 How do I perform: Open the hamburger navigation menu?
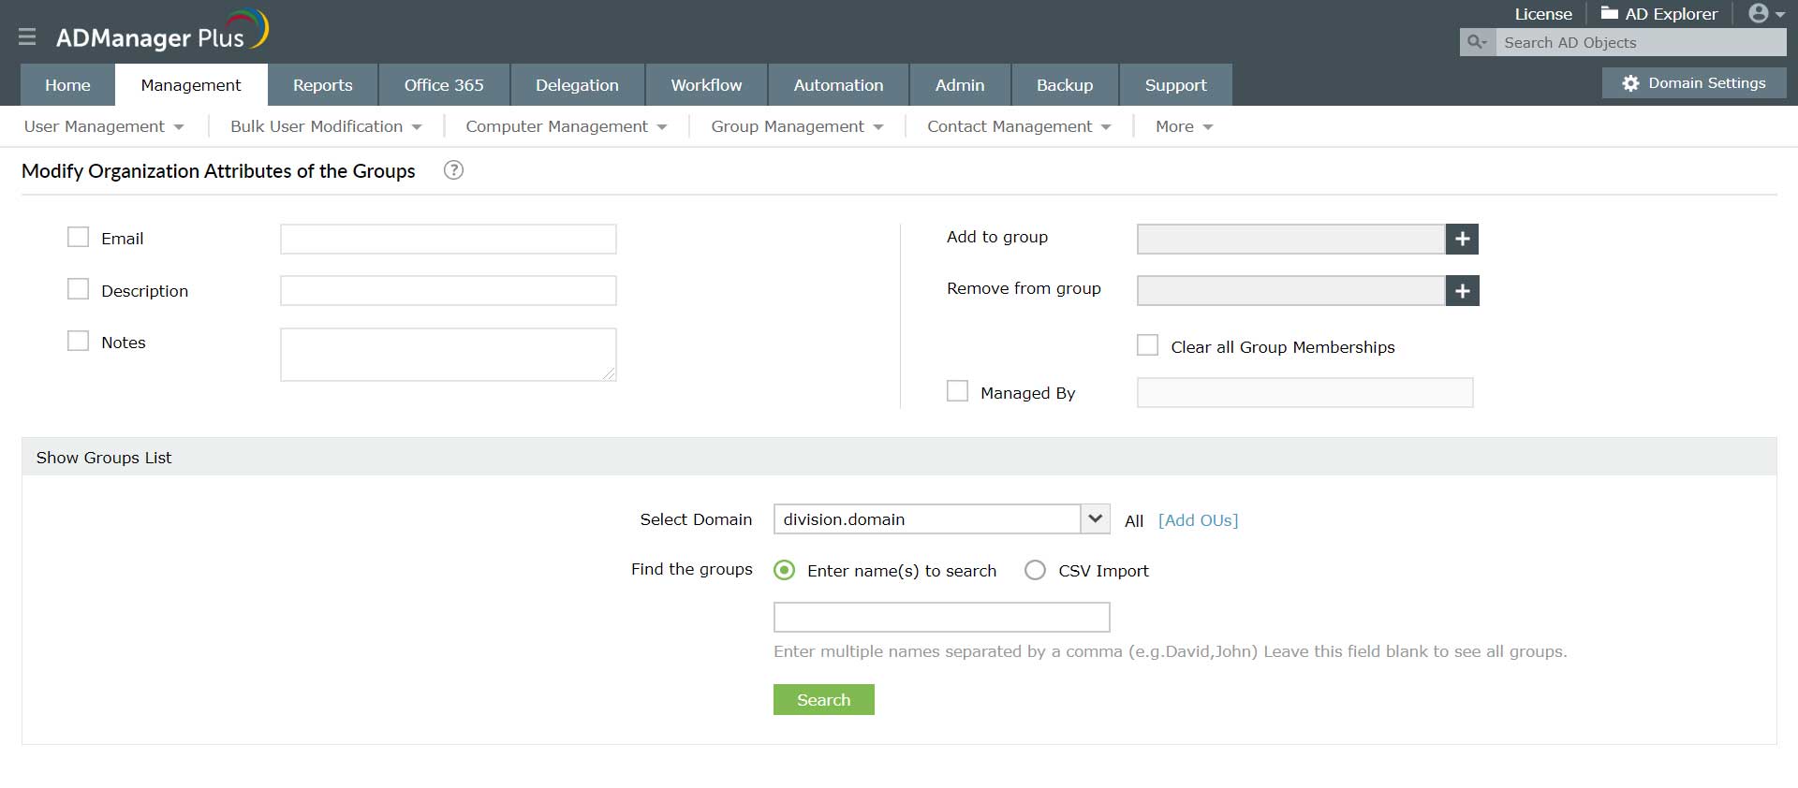27,36
